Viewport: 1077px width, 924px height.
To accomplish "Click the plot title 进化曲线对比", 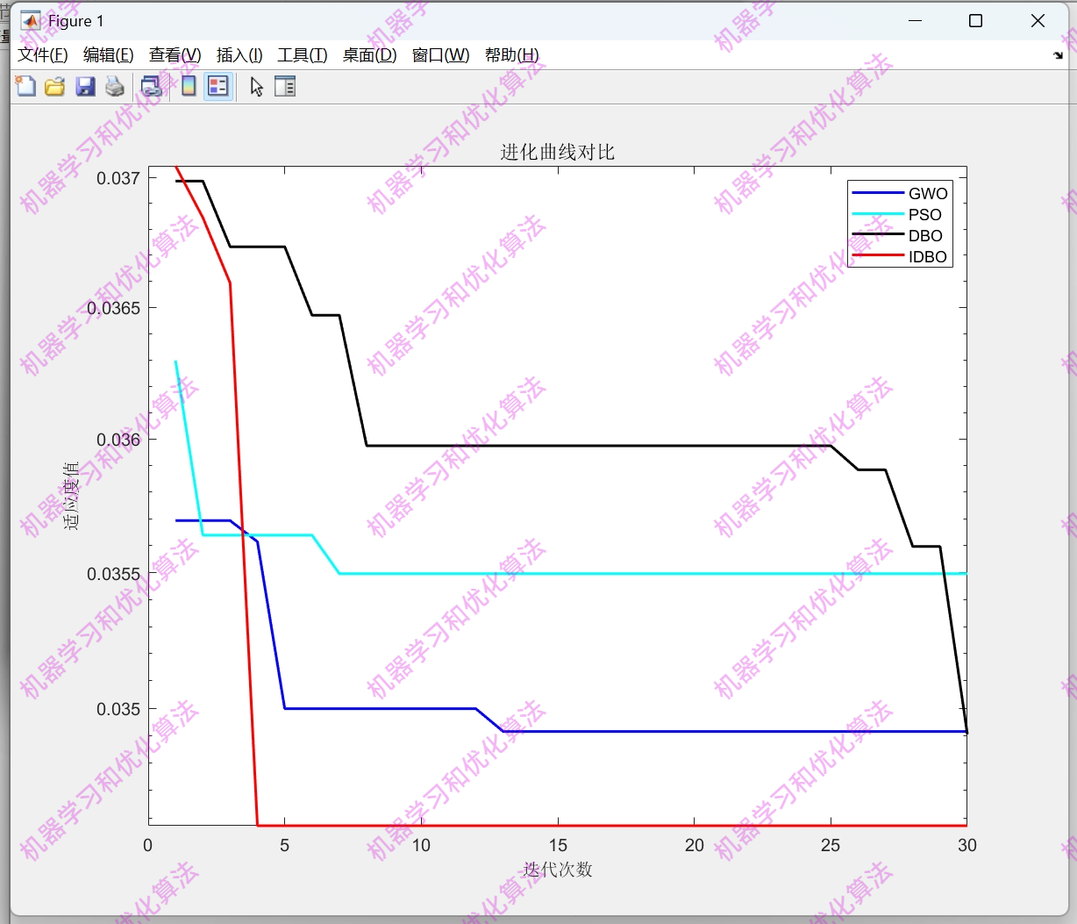I will pyautogui.click(x=558, y=152).
